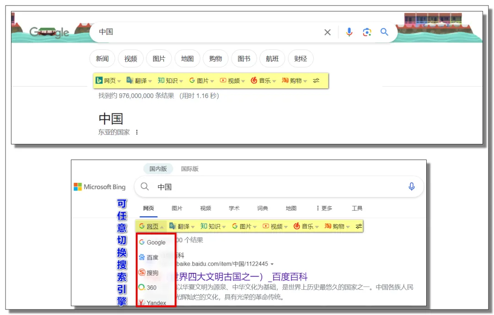Screen dimensions: 494x315
Task: Filter Google results by 航班
Action: tap(272, 59)
